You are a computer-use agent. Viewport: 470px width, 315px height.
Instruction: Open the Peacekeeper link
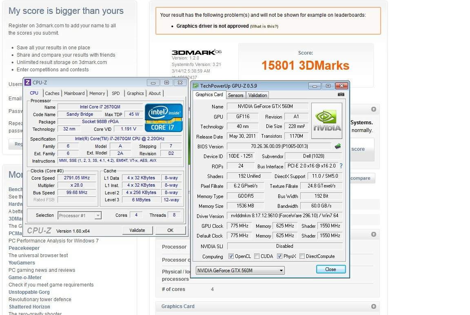(24, 248)
